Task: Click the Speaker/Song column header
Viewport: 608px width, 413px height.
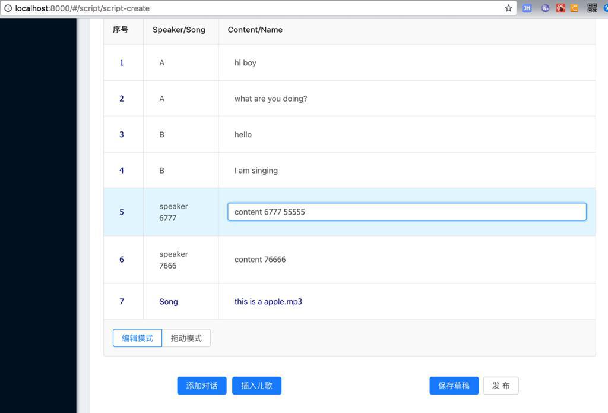Action: tap(180, 30)
